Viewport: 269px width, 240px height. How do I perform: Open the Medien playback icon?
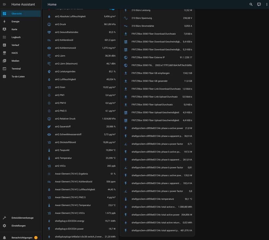[5, 60]
